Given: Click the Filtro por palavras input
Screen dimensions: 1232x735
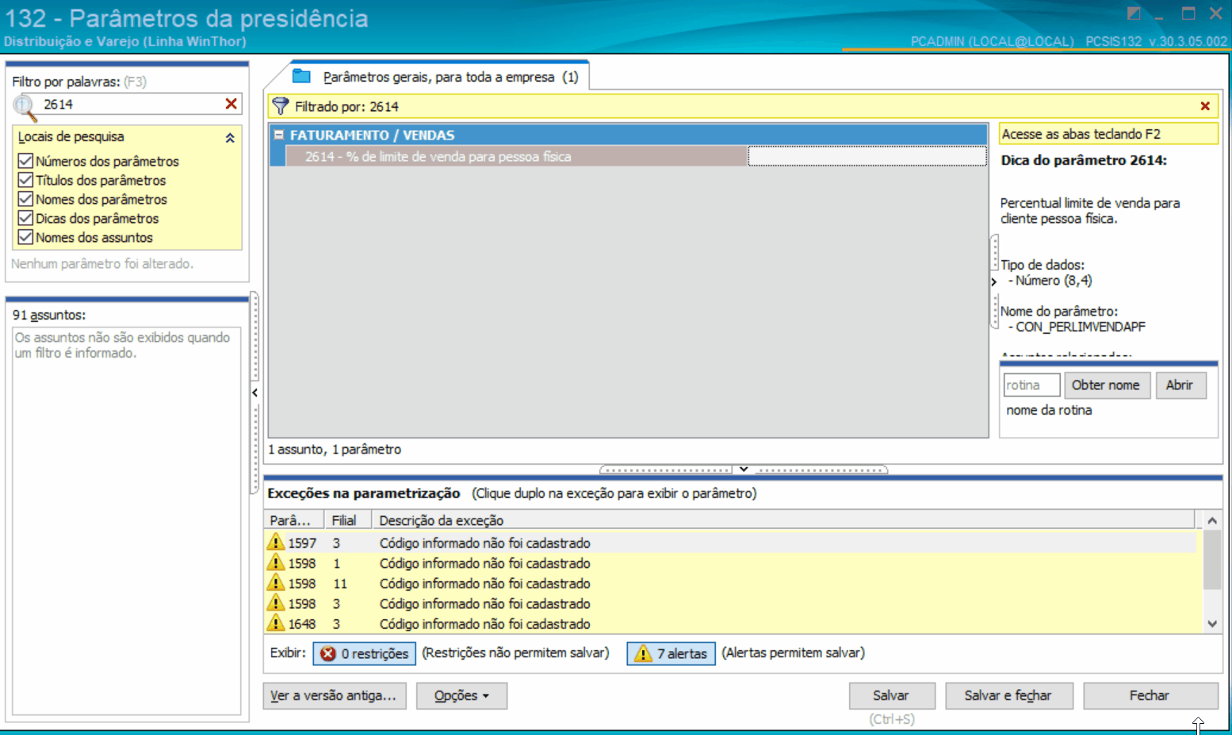Looking at the screenshot, I should (131, 104).
